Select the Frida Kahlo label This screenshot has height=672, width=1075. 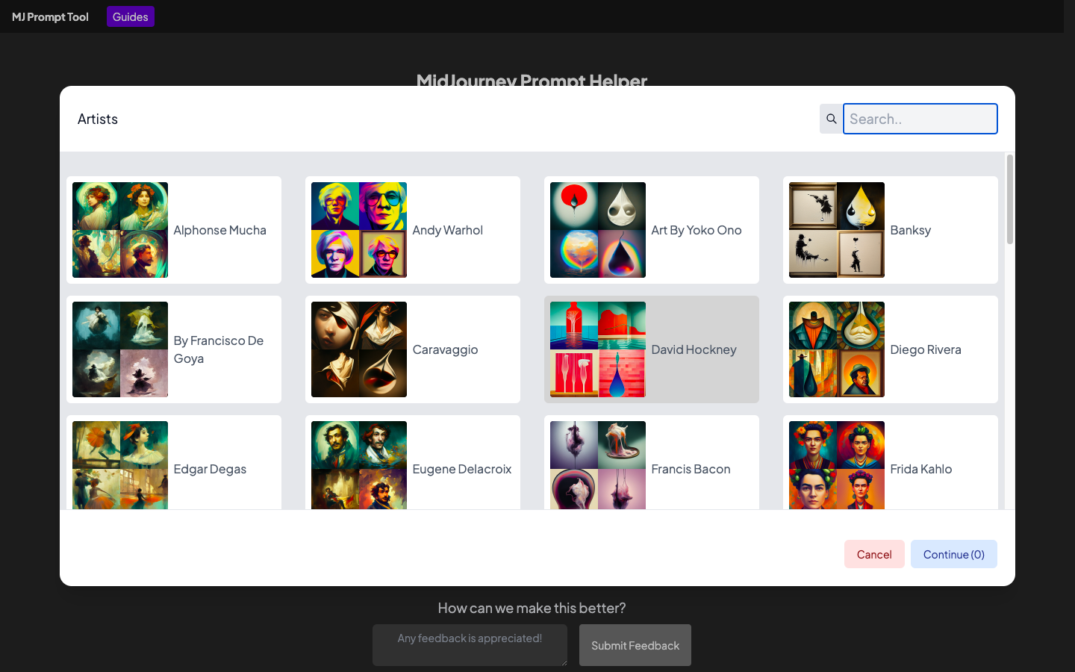pos(920,469)
